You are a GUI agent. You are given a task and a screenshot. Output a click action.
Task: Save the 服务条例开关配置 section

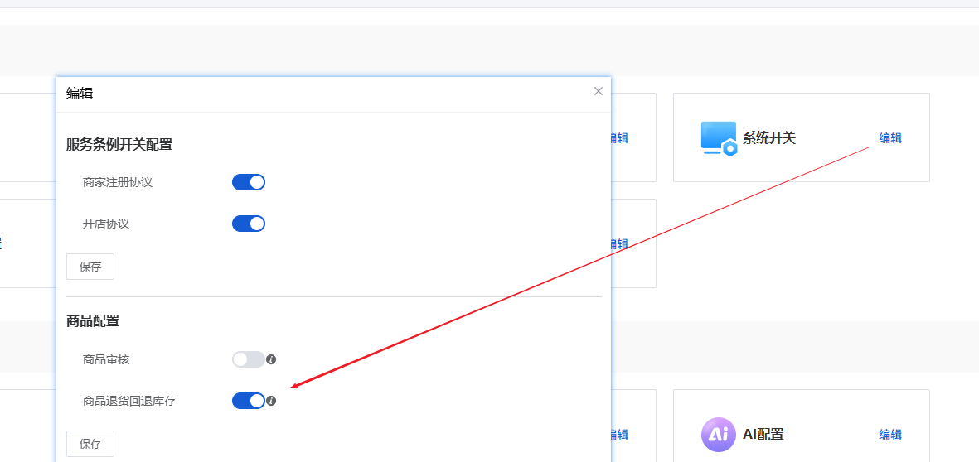coord(90,267)
